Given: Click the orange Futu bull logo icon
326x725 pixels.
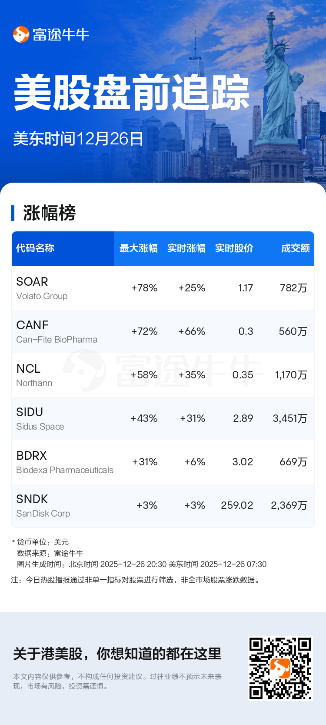Looking at the screenshot, I should [21, 34].
